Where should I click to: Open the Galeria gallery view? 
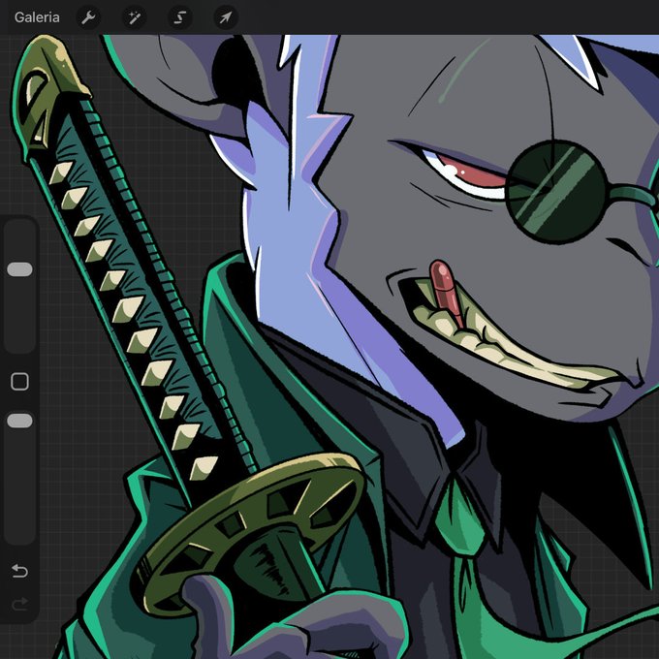(x=37, y=17)
